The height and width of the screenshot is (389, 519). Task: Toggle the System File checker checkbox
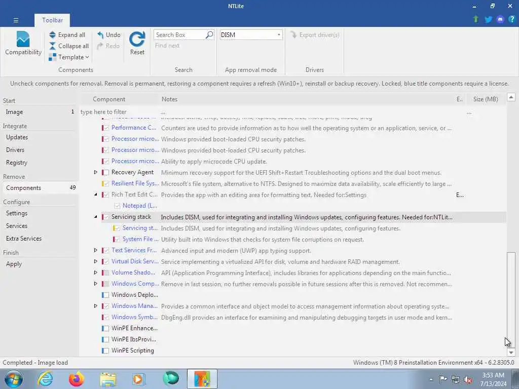[x=117, y=239]
